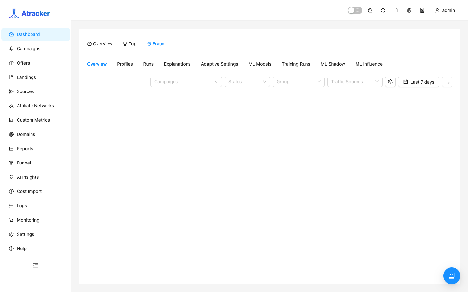Open Sources in sidebar

(35, 91)
